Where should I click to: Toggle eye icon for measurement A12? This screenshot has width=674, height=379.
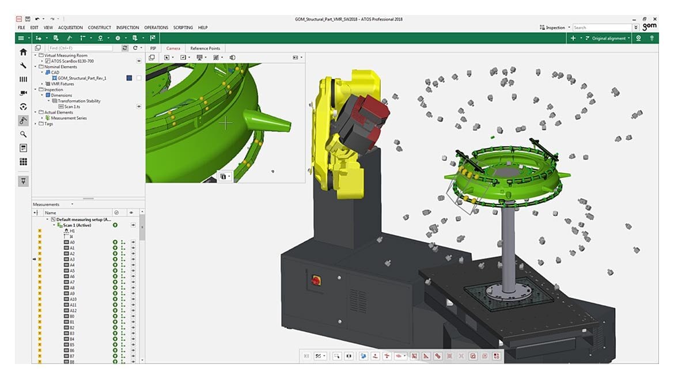(133, 310)
